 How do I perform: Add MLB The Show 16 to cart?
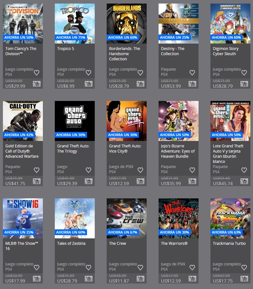pos(36,279)
